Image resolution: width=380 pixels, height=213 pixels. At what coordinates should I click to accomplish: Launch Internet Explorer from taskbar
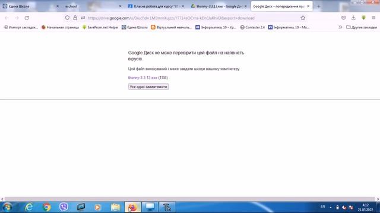(29, 207)
